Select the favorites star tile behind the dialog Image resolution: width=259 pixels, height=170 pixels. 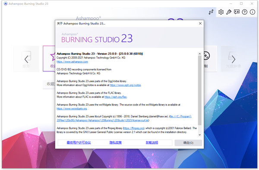[49, 59]
